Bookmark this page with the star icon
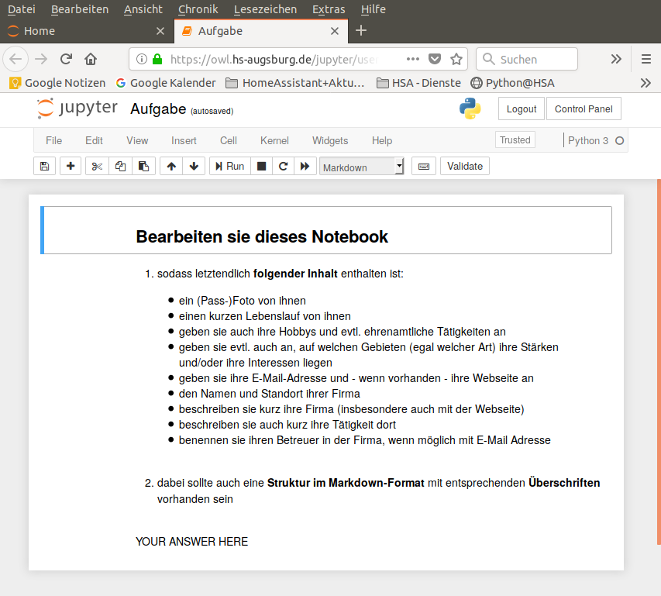Image resolution: width=661 pixels, height=596 pixels. click(456, 59)
